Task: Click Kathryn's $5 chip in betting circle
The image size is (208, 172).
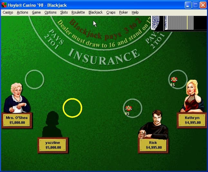Action: coord(174,80)
